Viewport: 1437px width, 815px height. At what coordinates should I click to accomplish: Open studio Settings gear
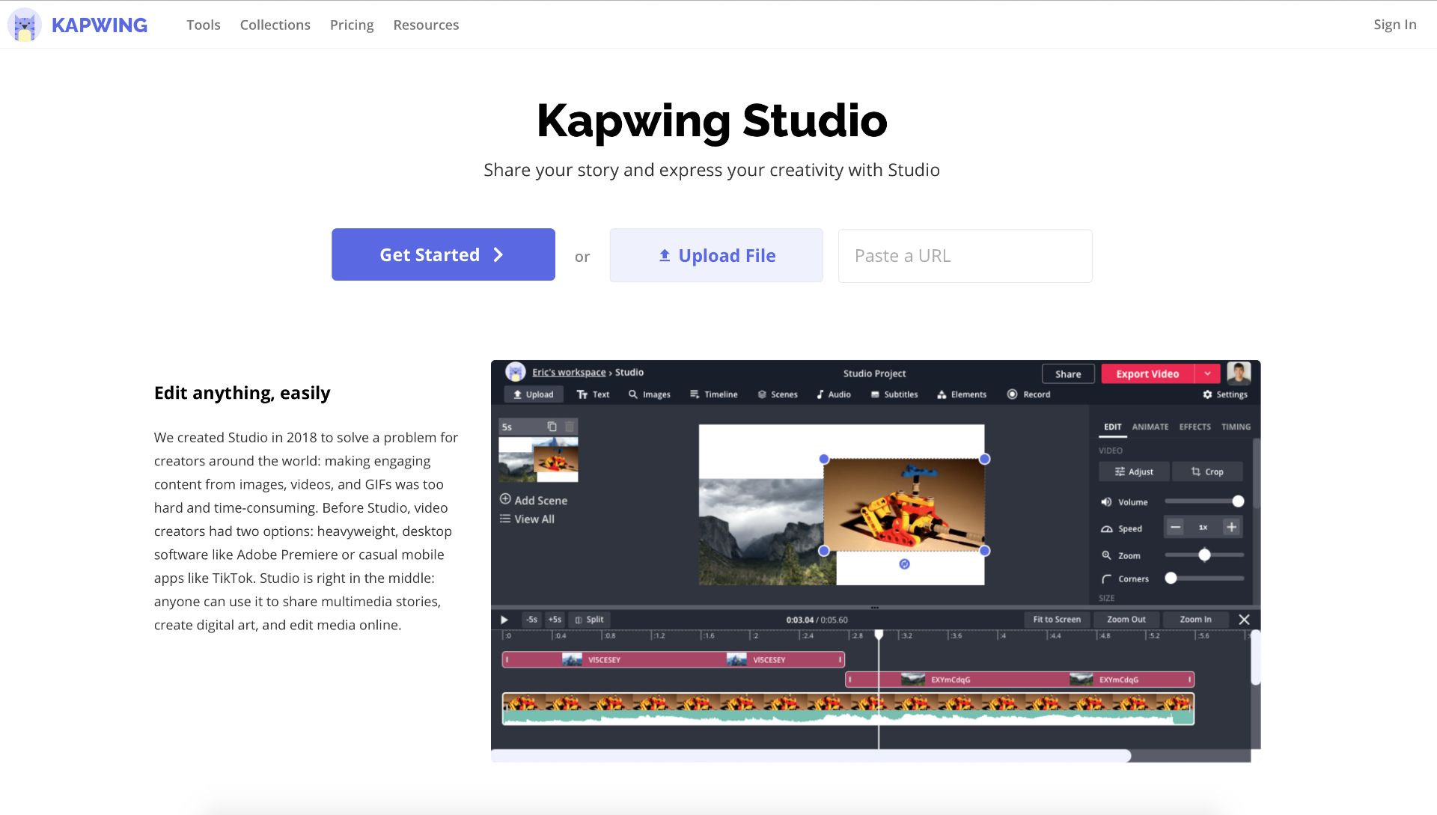[1225, 394]
